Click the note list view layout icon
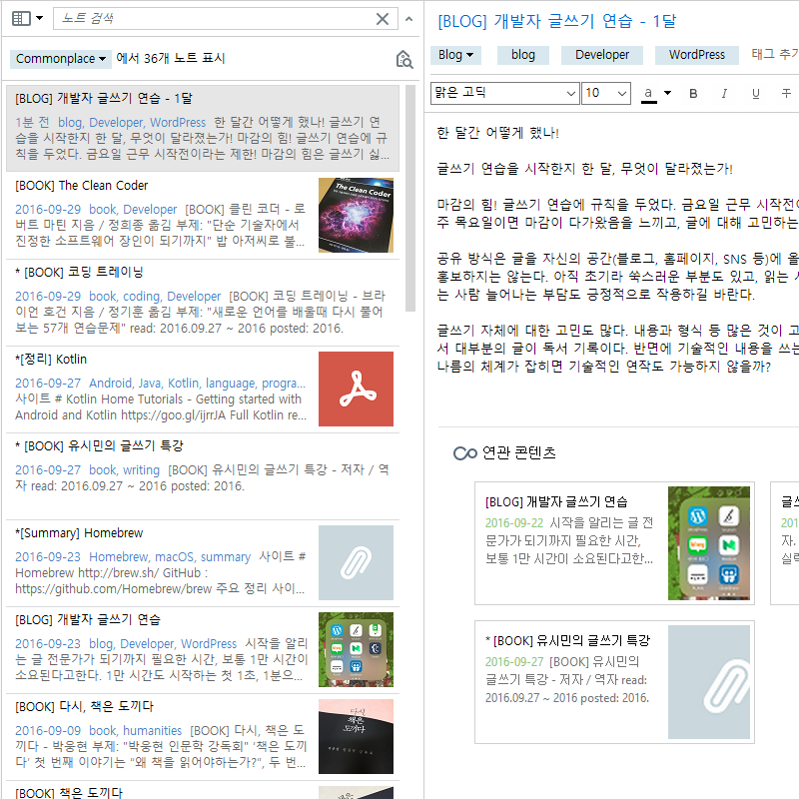799x799 pixels. pyautogui.click(x=21, y=18)
